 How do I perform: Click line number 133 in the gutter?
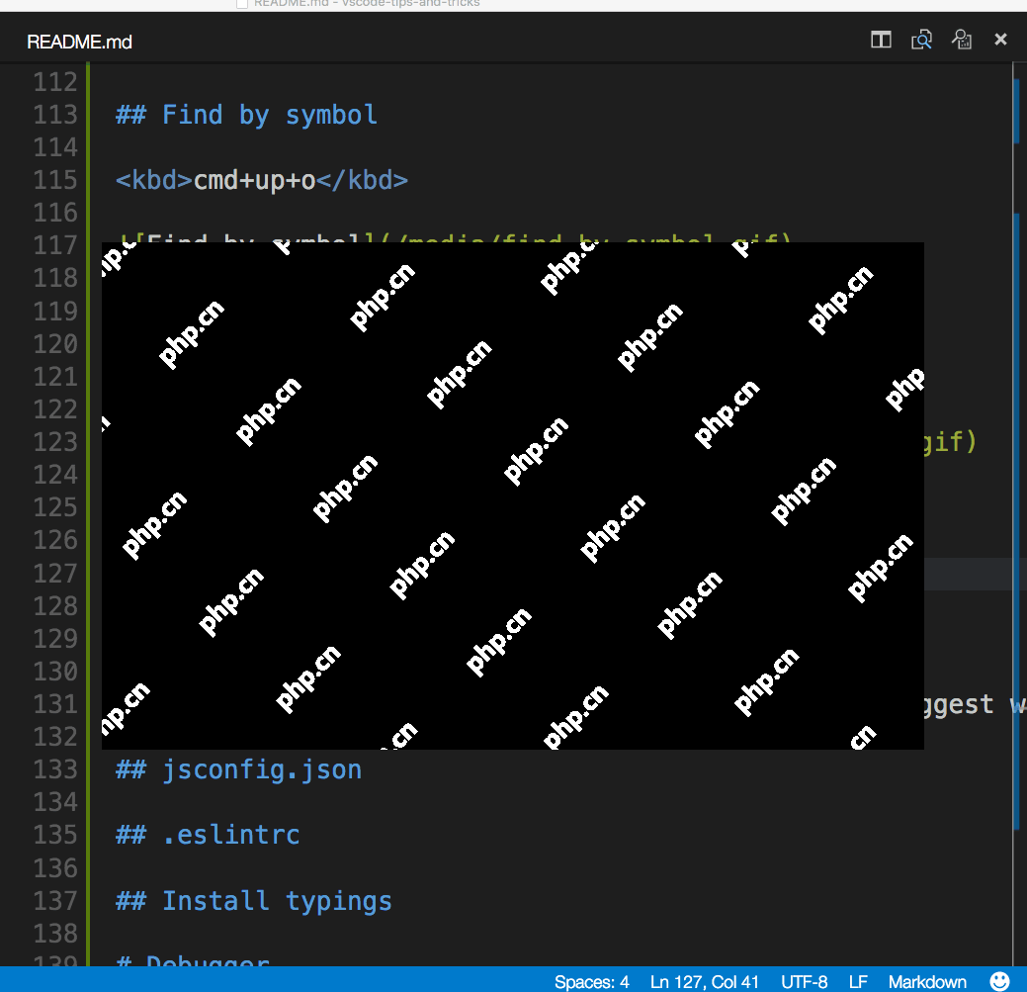tap(55, 769)
